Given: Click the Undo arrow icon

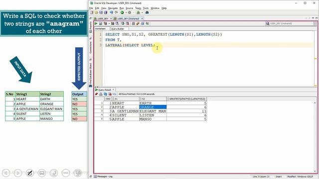Looking at the screenshot, I should pyautogui.click(x=111, y=12).
